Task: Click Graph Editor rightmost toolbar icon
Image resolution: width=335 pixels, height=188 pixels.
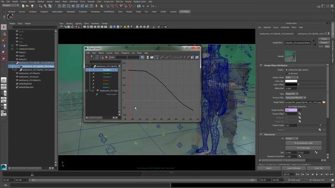Action: tap(197, 57)
